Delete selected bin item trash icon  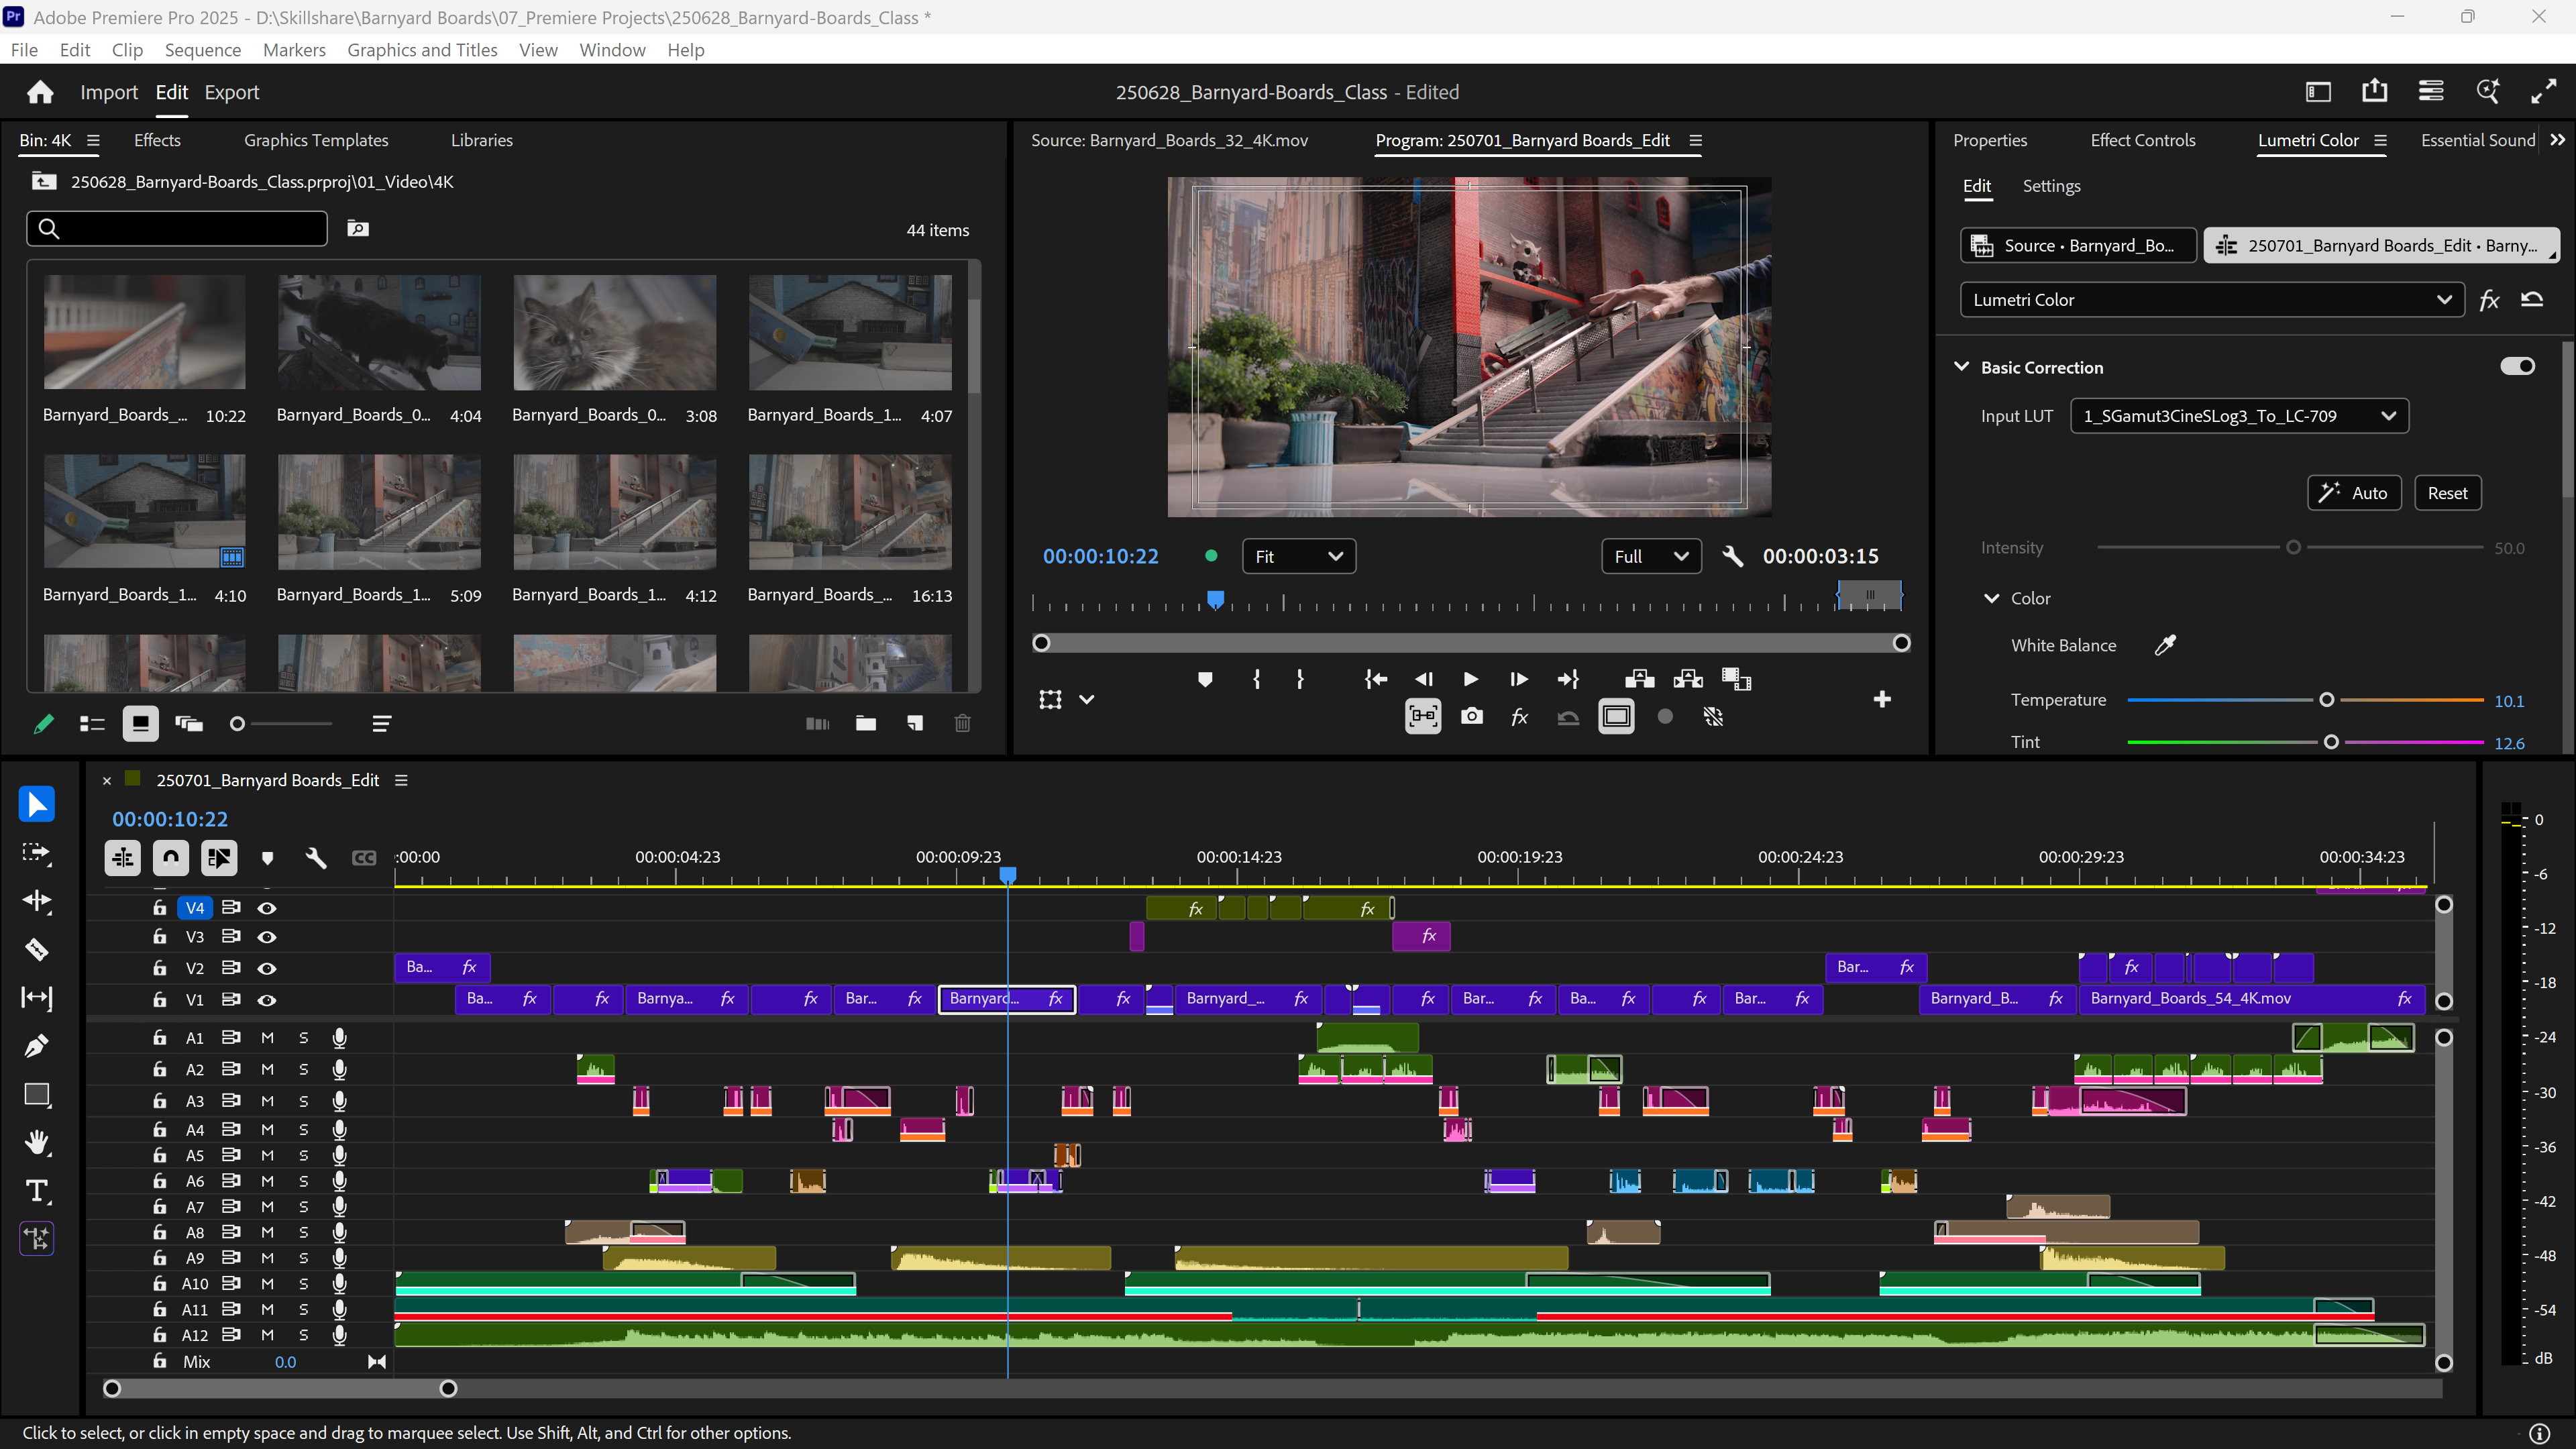click(x=963, y=724)
